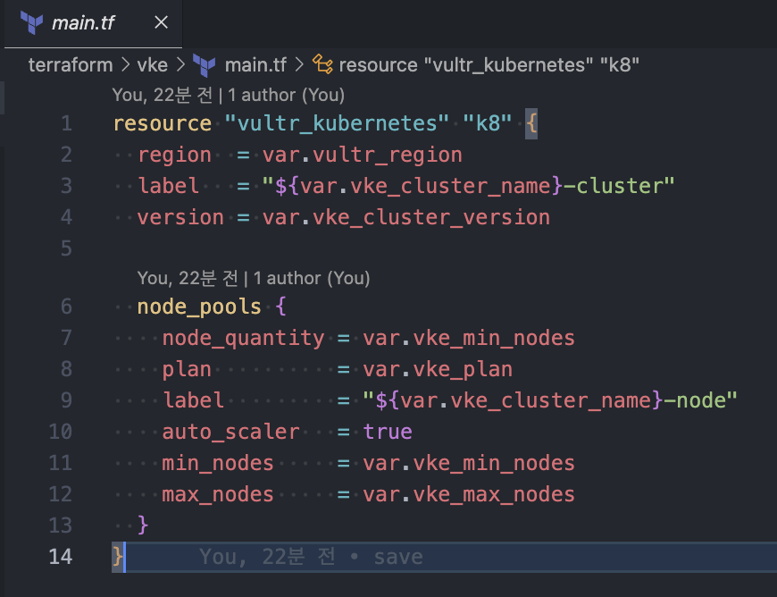The width and height of the screenshot is (777, 597).
Task: Click the label attribute on line 3
Action: (169, 186)
